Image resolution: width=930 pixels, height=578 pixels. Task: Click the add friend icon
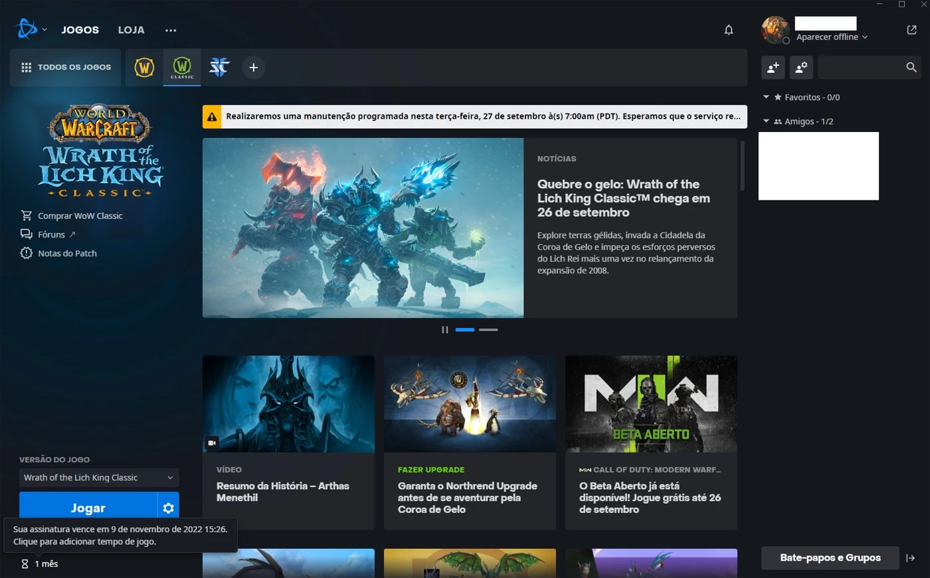pos(773,67)
